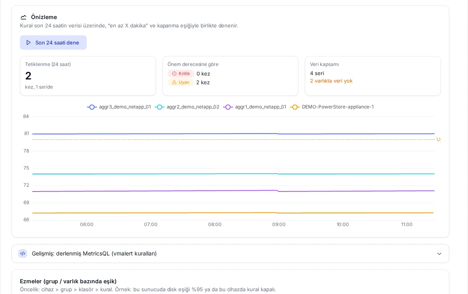
Task: Click the blue aggr3 line in chart
Action: 233,134
